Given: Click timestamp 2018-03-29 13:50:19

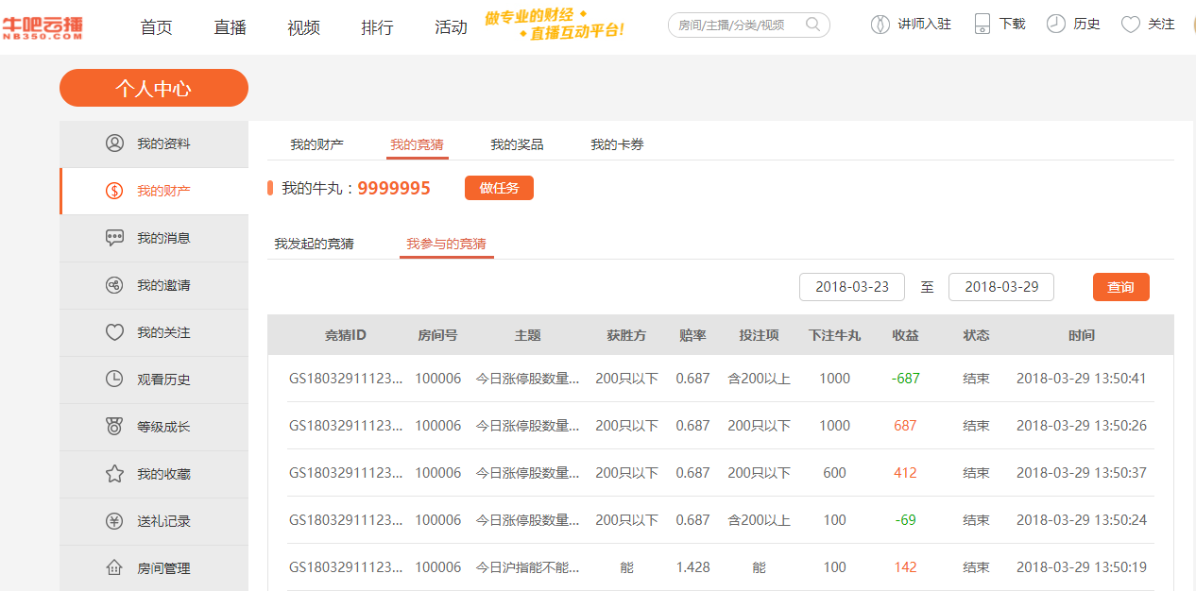Looking at the screenshot, I should point(1081,567).
